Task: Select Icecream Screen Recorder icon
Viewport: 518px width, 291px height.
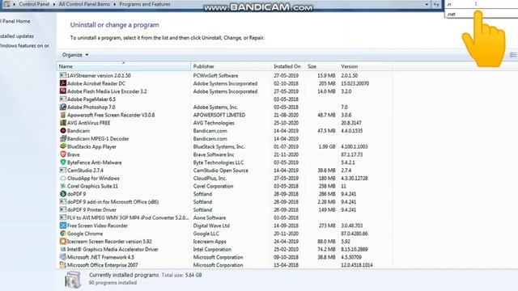Action: (63, 242)
